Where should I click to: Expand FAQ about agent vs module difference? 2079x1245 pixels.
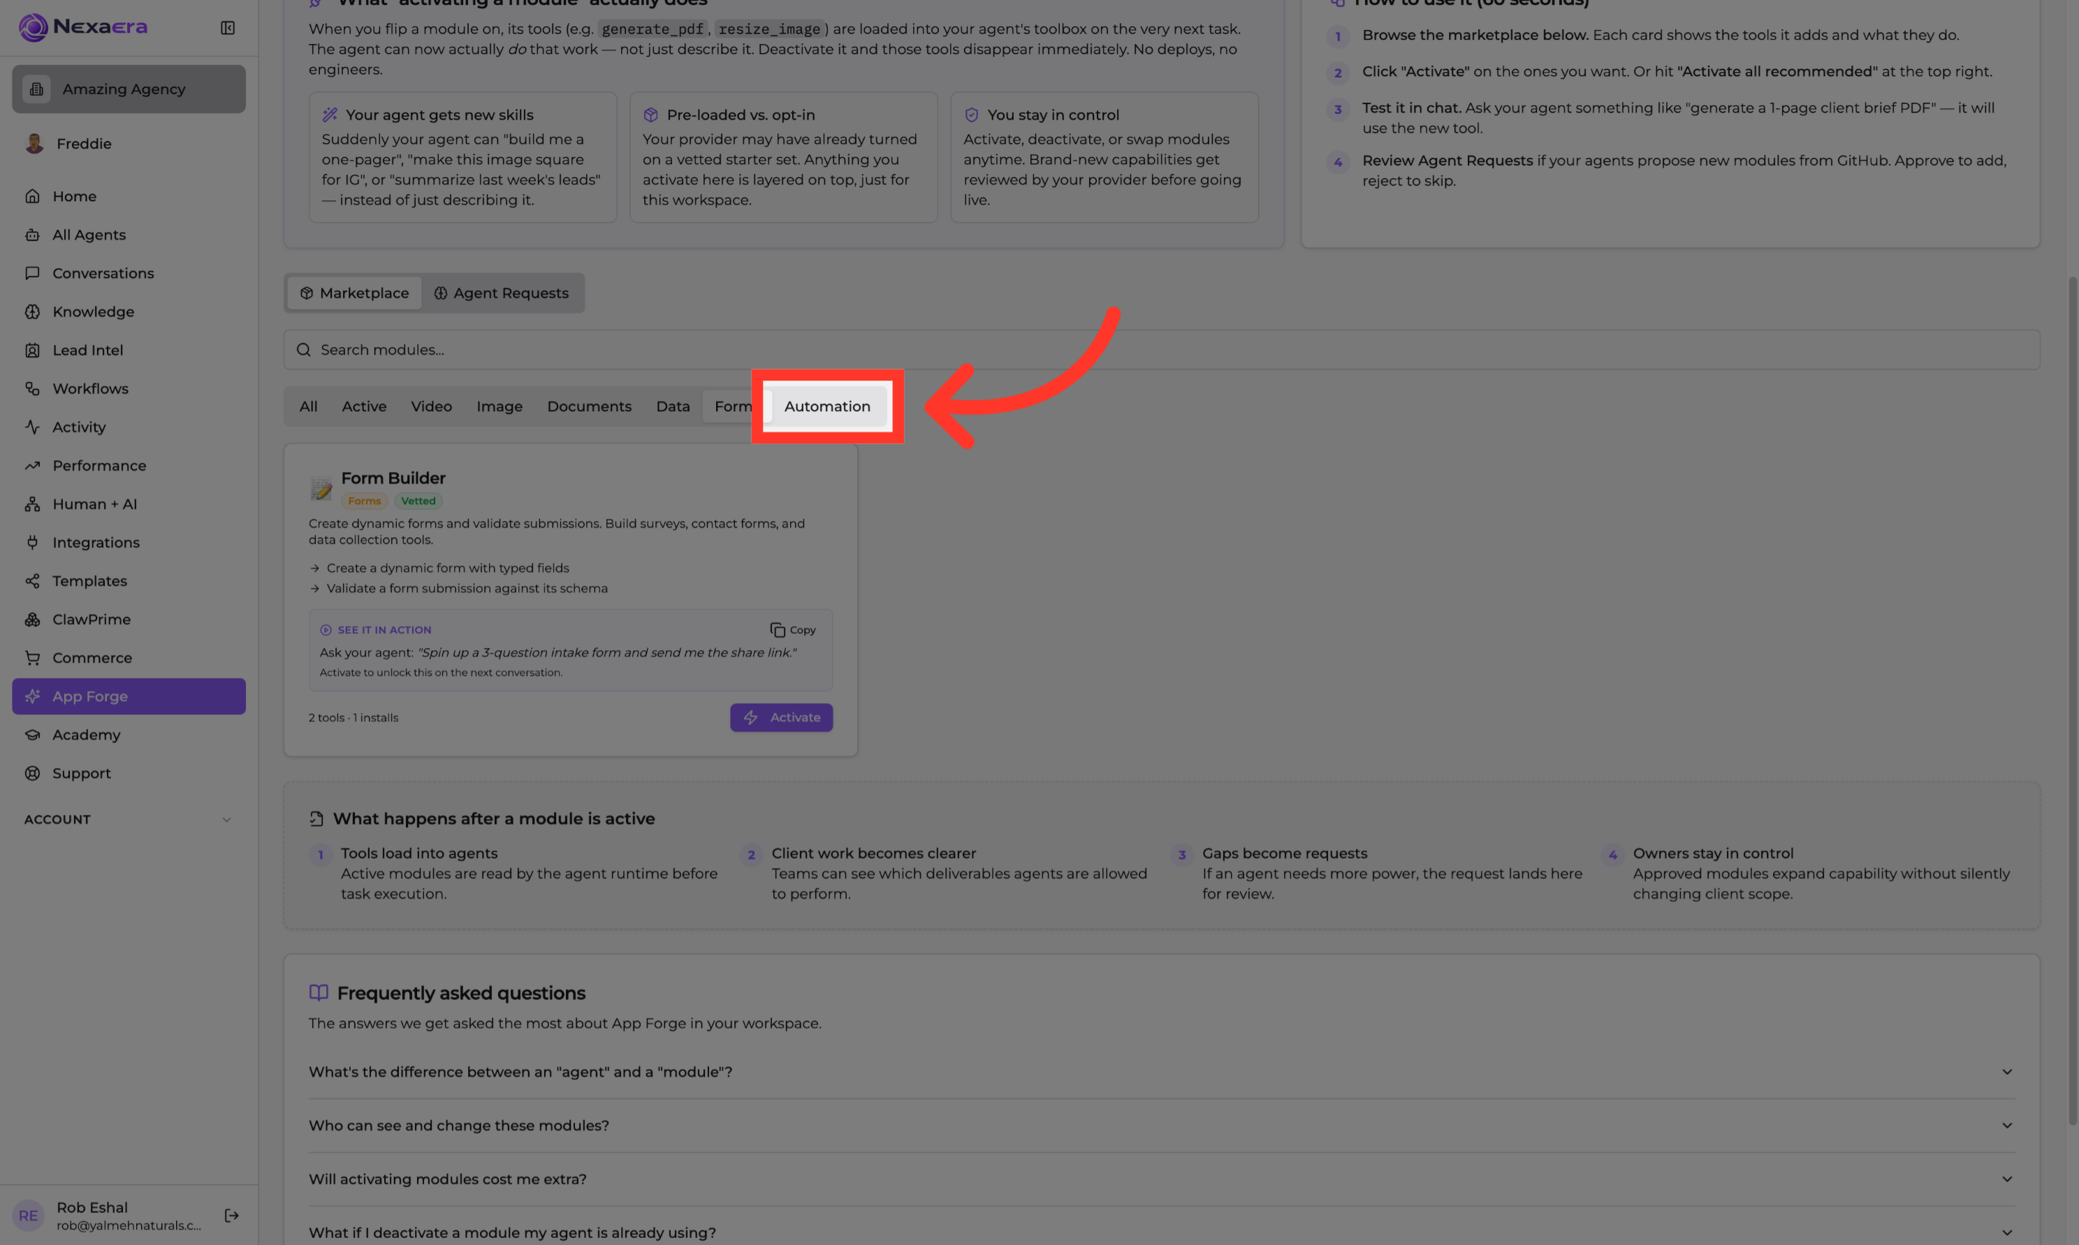pyautogui.click(x=1162, y=1072)
